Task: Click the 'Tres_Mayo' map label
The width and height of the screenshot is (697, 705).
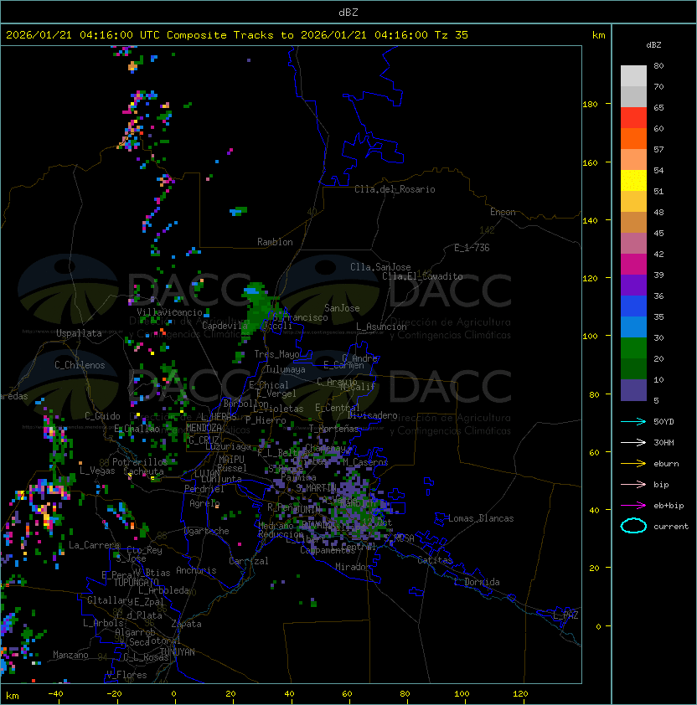Action: [276, 354]
